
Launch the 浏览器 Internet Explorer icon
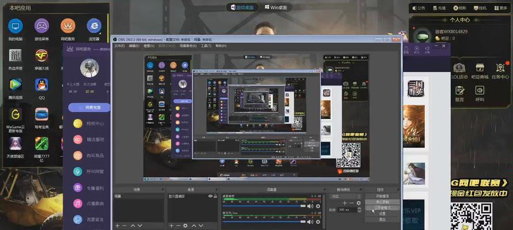pyautogui.click(x=94, y=26)
